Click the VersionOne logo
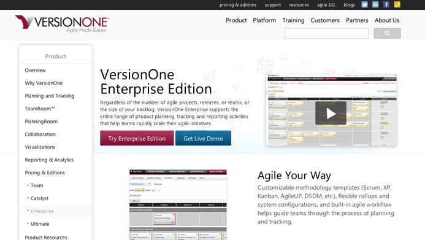 tap(62, 23)
